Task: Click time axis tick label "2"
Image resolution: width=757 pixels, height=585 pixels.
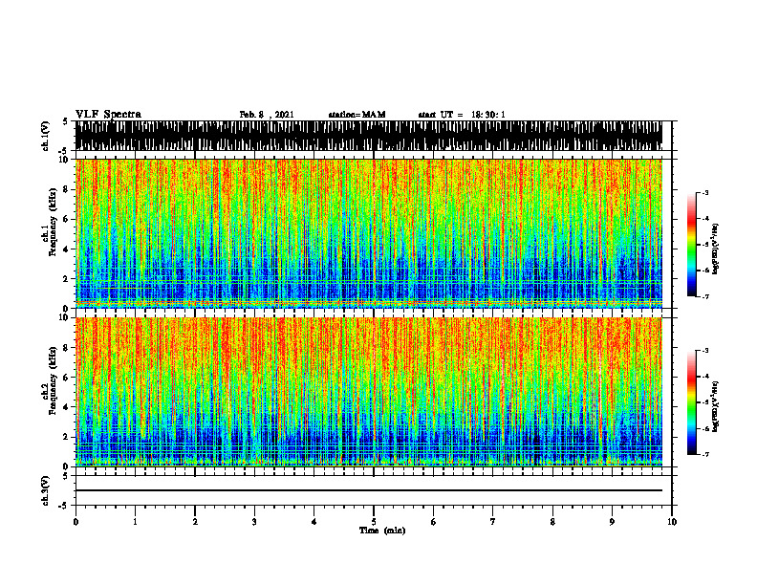Action: click(x=195, y=522)
